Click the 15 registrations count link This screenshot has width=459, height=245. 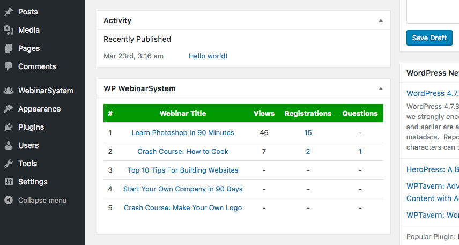(308, 132)
